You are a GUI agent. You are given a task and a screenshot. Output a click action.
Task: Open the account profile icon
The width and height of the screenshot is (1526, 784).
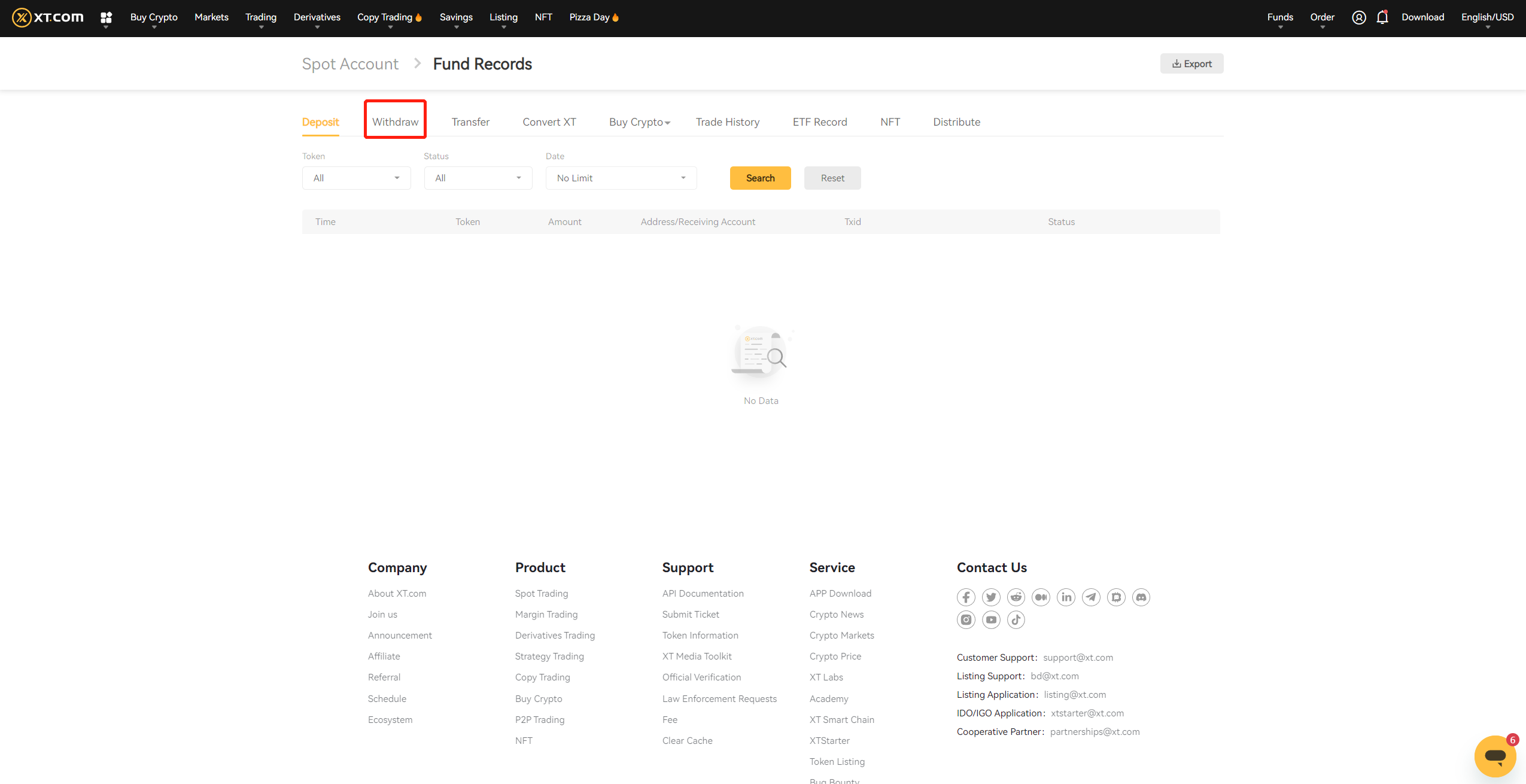(1358, 17)
